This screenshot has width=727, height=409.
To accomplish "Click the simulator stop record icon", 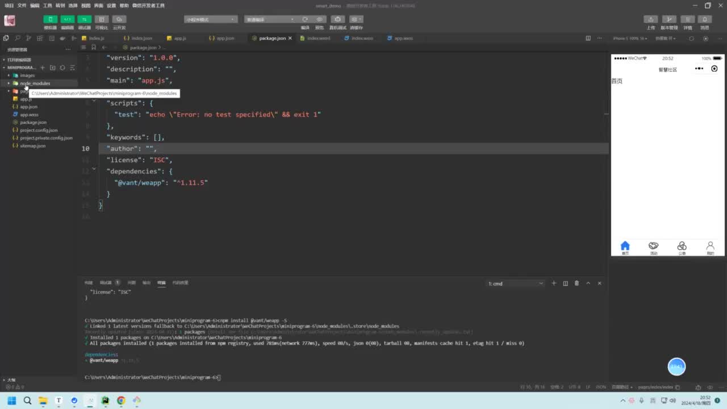I will click(706, 39).
